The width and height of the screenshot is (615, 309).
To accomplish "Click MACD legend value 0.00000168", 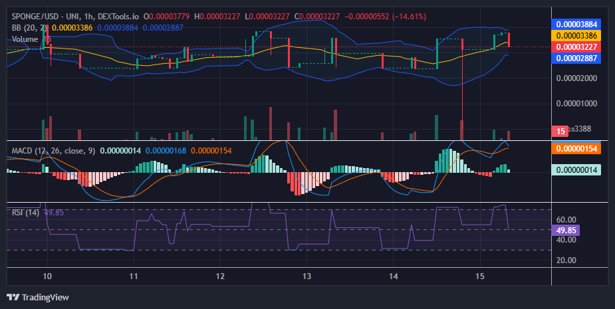I will (x=166, y=151).
